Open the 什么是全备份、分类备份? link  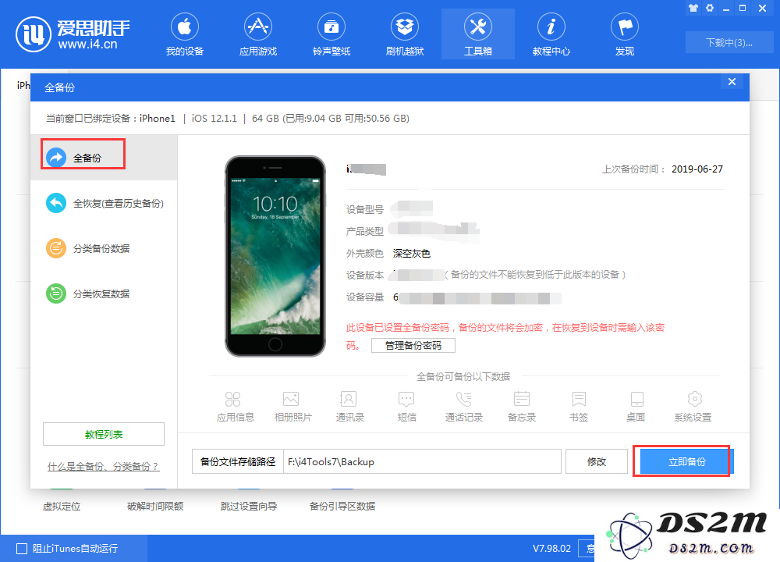[104, 467]
